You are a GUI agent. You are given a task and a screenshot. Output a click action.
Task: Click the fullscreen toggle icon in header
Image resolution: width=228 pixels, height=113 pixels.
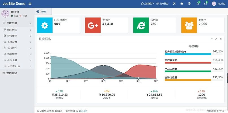pos(174,4)
